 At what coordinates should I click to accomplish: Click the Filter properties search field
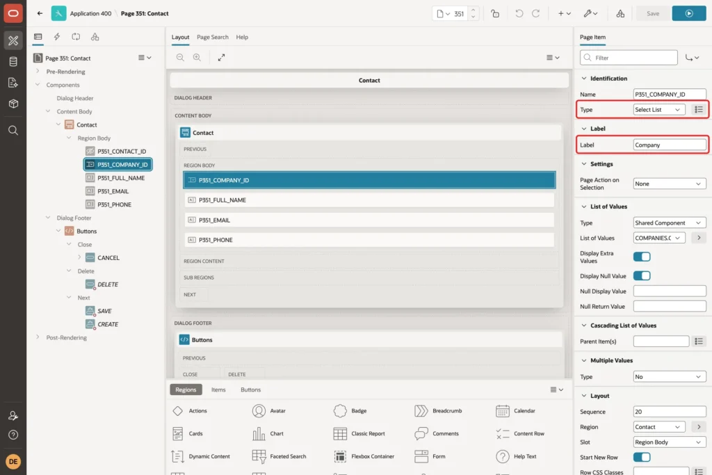(629, 58)
